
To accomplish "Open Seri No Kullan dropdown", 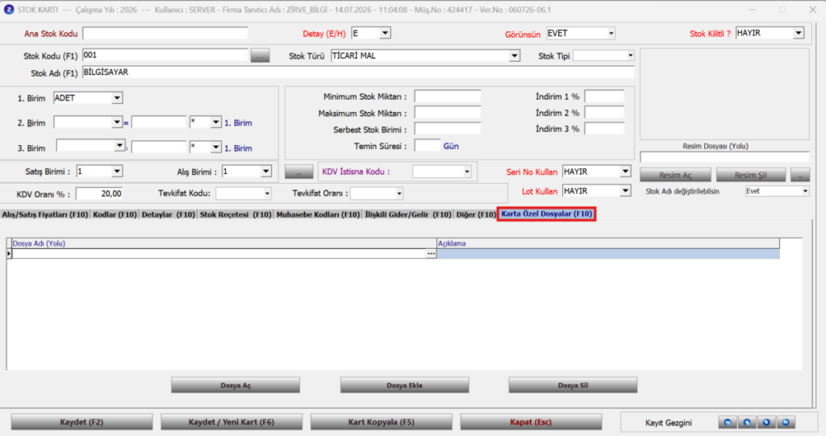I will click(625, 172).
